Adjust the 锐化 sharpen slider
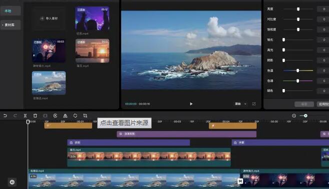Viewport: 329px width, 189px height. tap(283, 40)
